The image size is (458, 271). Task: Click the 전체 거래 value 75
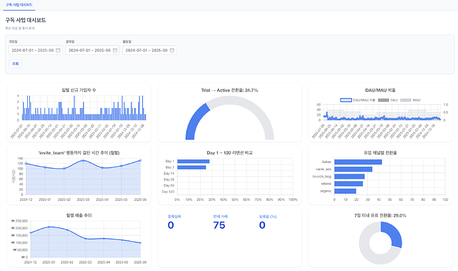point(219,225)
